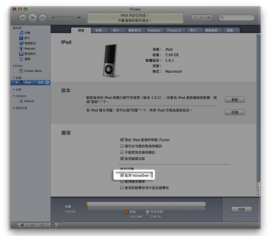Click the iPod battery indicator icon

pyautogui.click(x=41, y=83)
